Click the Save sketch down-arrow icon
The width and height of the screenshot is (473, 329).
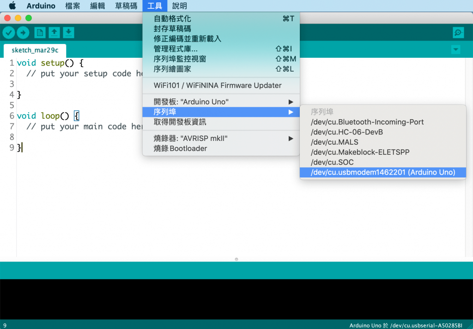coord(68,33)
